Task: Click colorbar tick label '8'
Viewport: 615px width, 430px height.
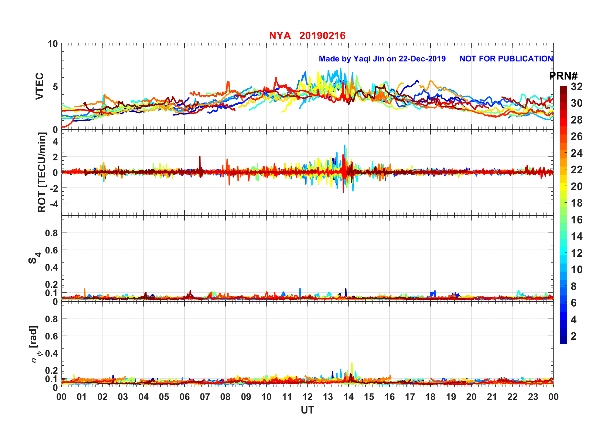Action: [574, 286]
